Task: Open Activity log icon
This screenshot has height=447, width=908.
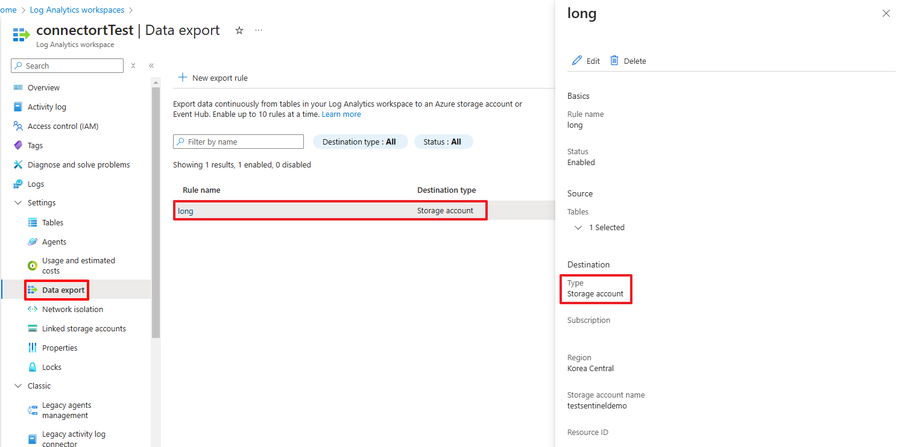Action: pyautogui.click(x=18, y=107)
